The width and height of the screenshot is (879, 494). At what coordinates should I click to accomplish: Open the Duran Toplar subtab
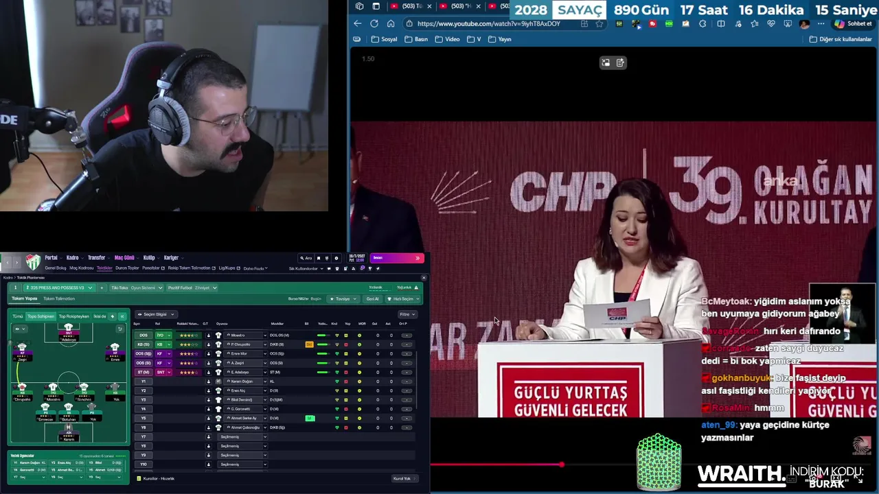pyautogui.click(x=127, y=268)
